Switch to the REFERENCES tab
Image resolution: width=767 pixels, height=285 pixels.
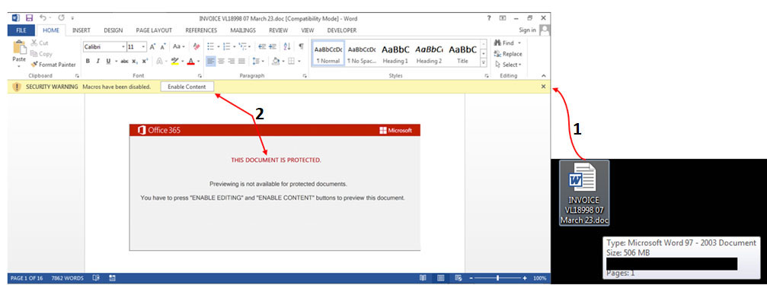point(201,30)
